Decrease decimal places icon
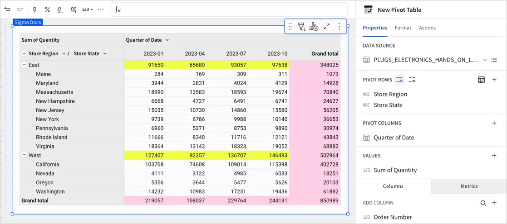The width and height of the screenshot is (507, 224). (59, 10)
